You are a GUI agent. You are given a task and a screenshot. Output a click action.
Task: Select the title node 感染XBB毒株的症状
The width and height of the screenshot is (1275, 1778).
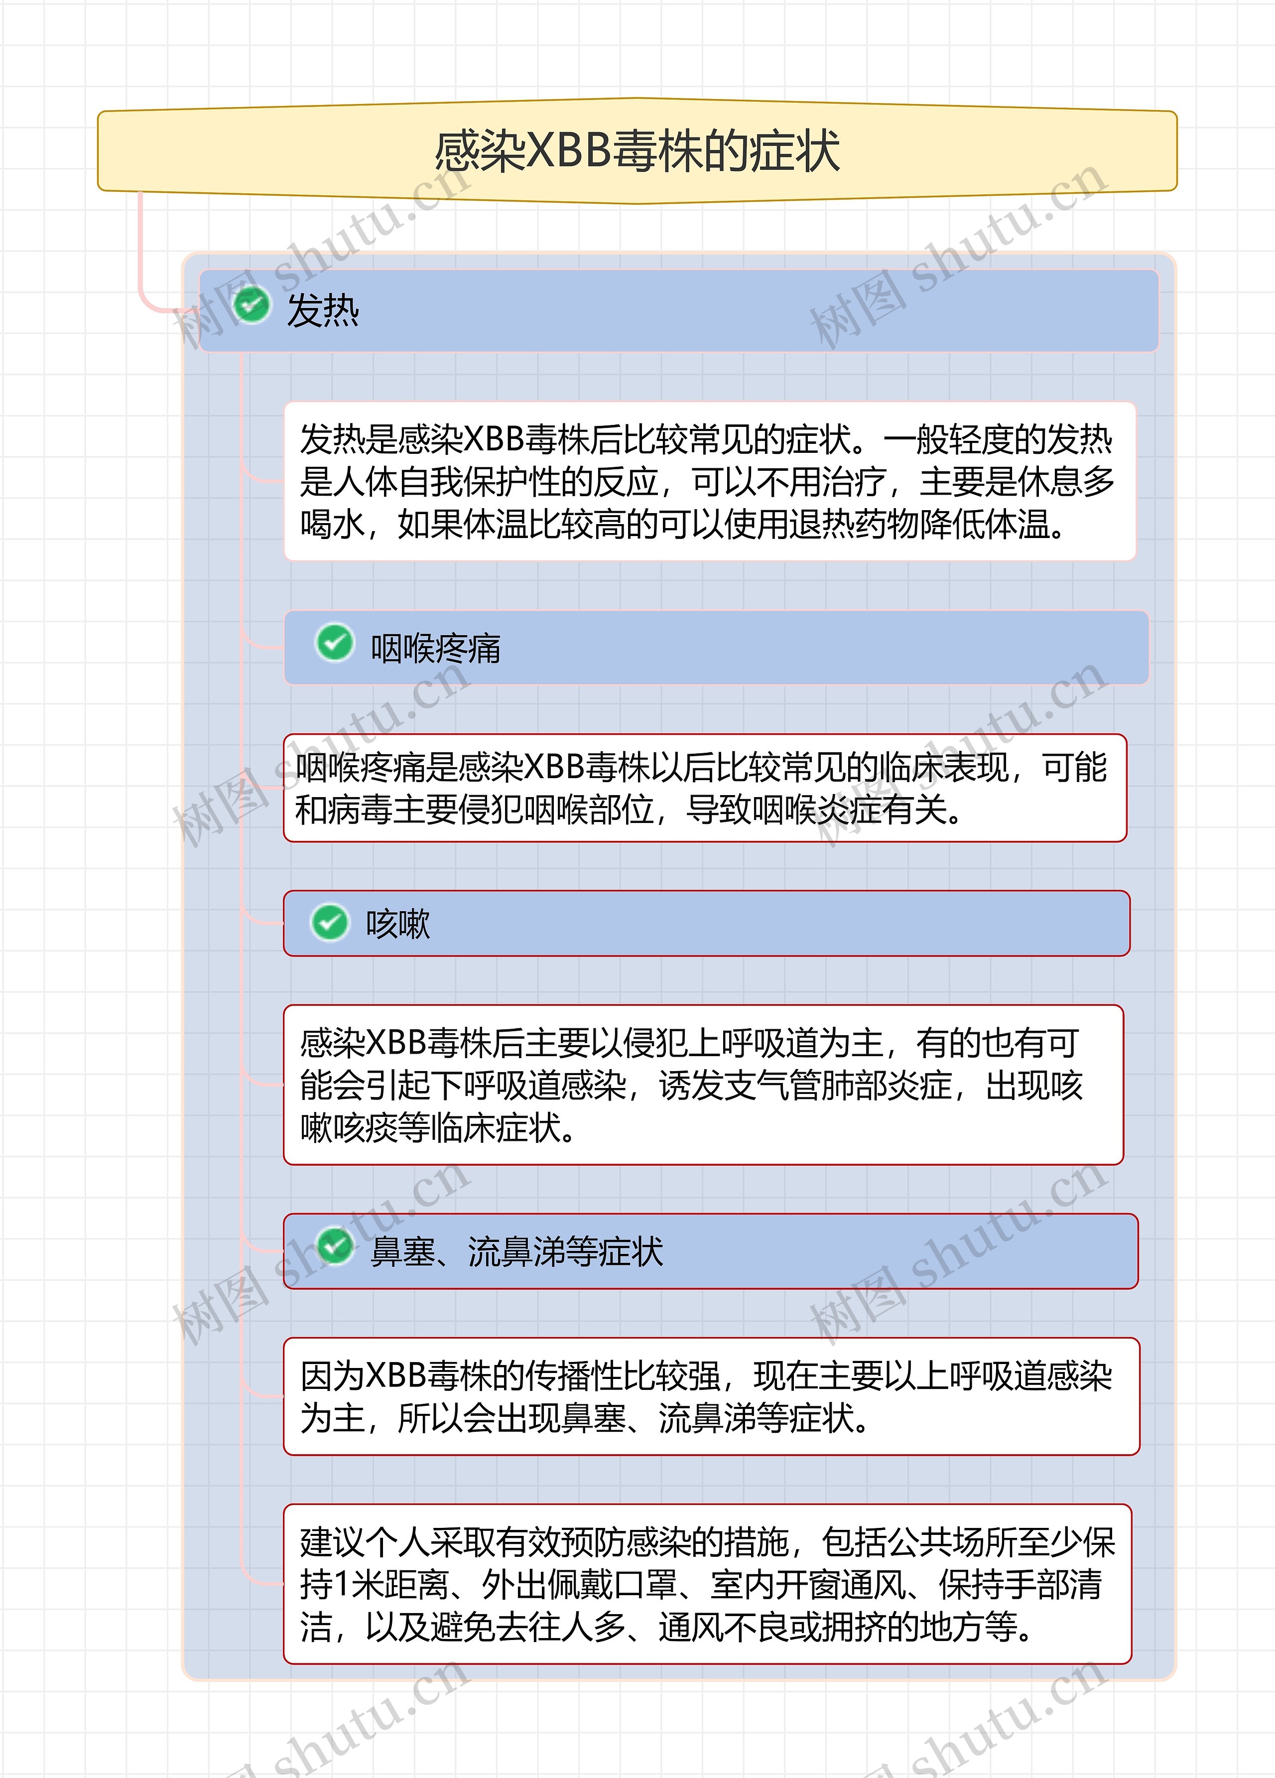coord(637,150)
